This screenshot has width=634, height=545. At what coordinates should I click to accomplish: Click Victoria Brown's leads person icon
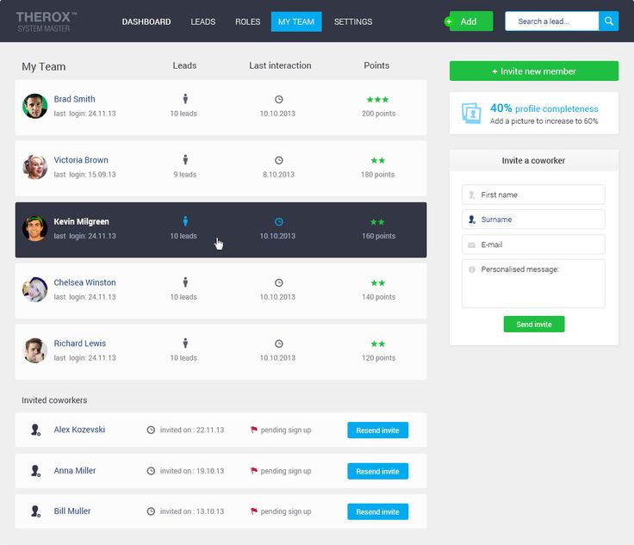click(x=185, y=159)
